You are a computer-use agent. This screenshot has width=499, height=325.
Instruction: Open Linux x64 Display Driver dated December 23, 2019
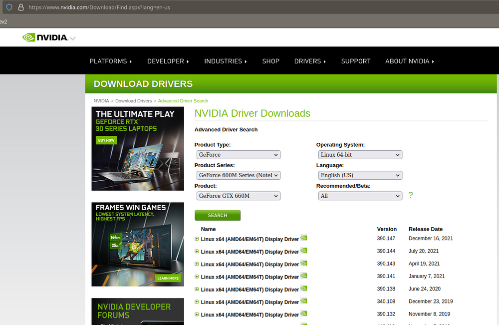[x=250, y=302]
